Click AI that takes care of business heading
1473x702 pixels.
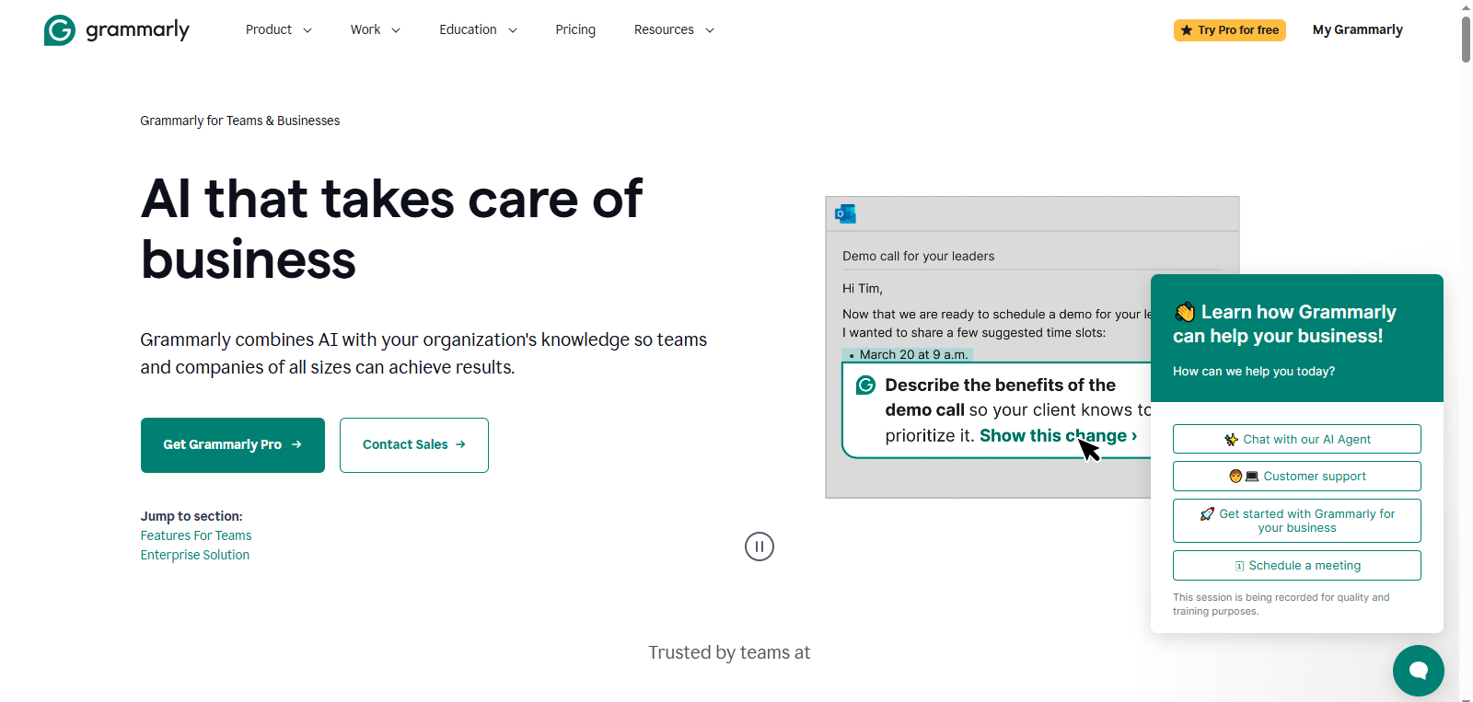point(391,229)
